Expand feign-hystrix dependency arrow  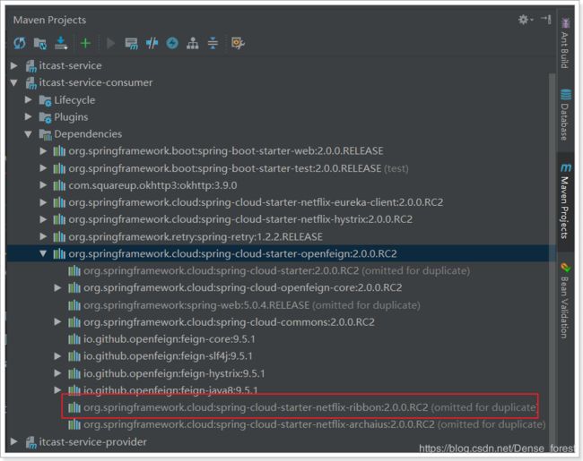(57, 373)
